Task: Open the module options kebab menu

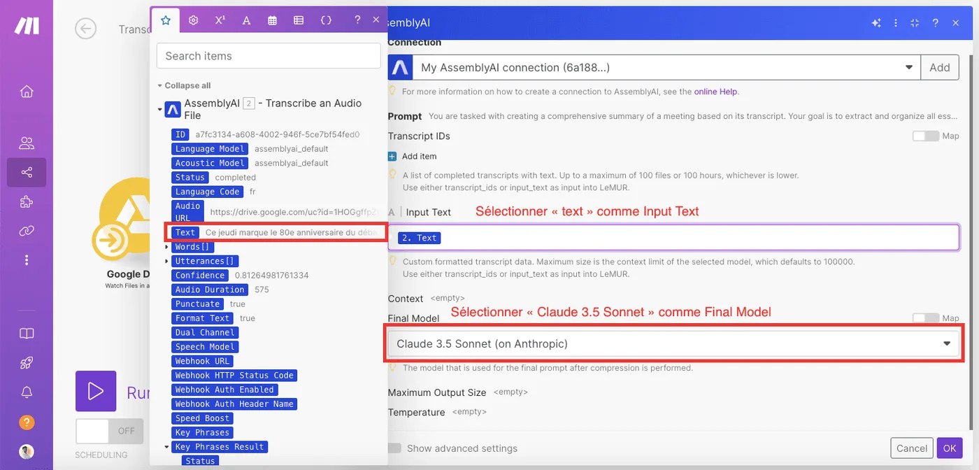Action: point(896,23)
